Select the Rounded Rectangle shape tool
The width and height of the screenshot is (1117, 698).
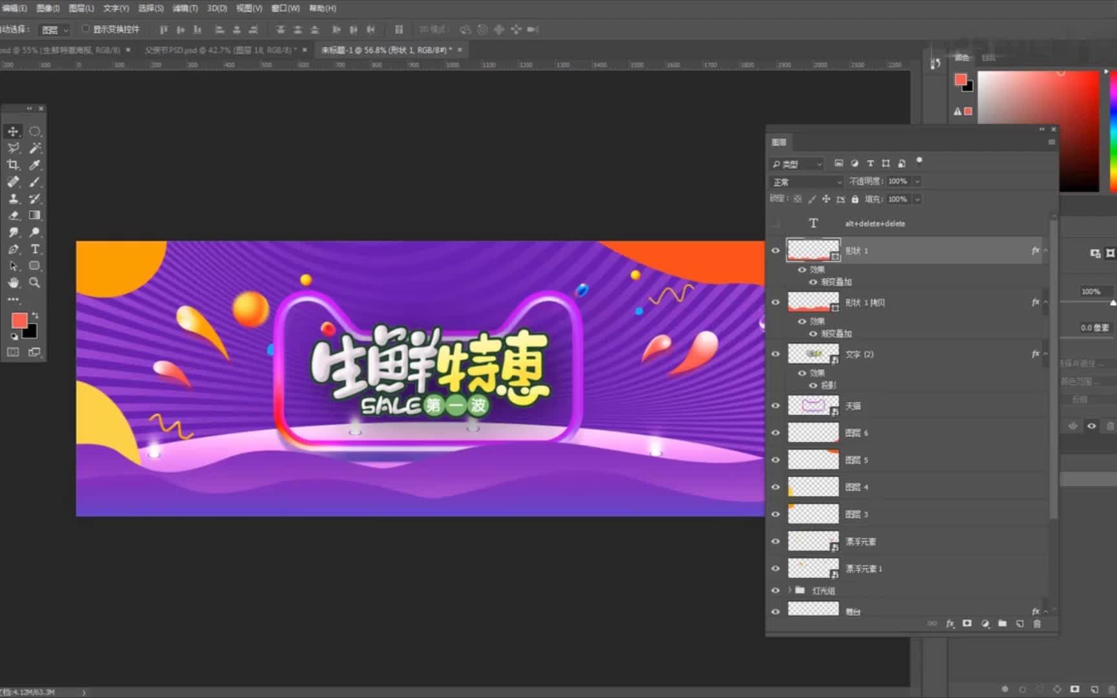point(35,266)
